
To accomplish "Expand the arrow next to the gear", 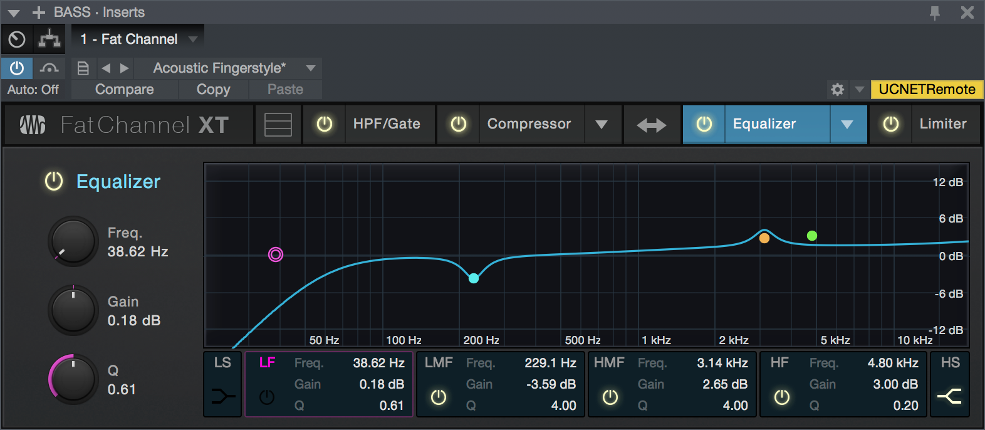I will [860, 90].
